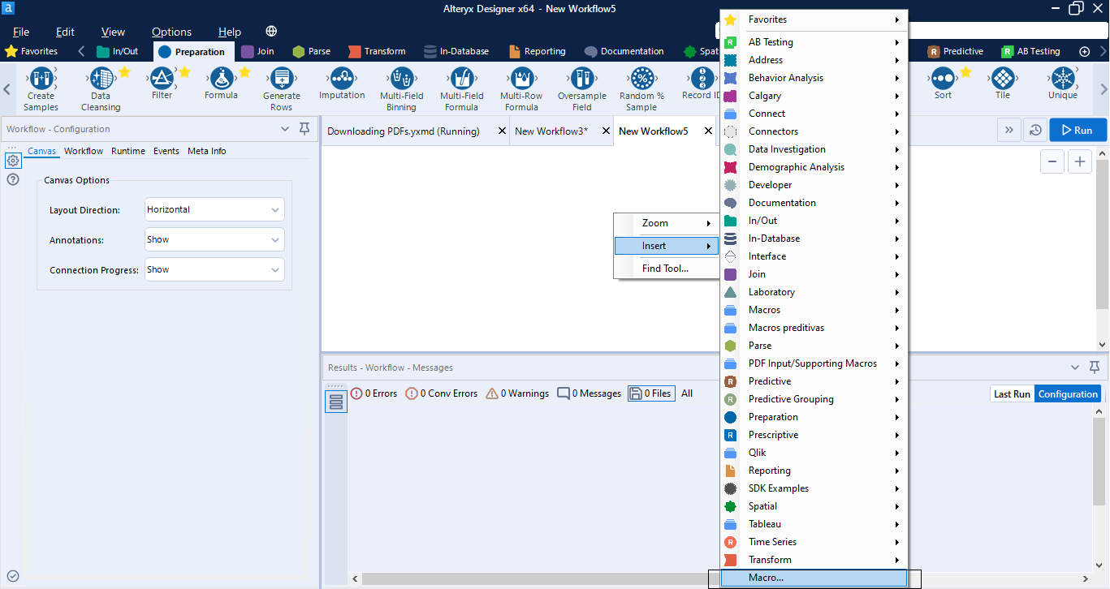This screenshot has height=589, width=1110.
Task: Expand the Annotations dropdown
Action: tap(214, 239)
